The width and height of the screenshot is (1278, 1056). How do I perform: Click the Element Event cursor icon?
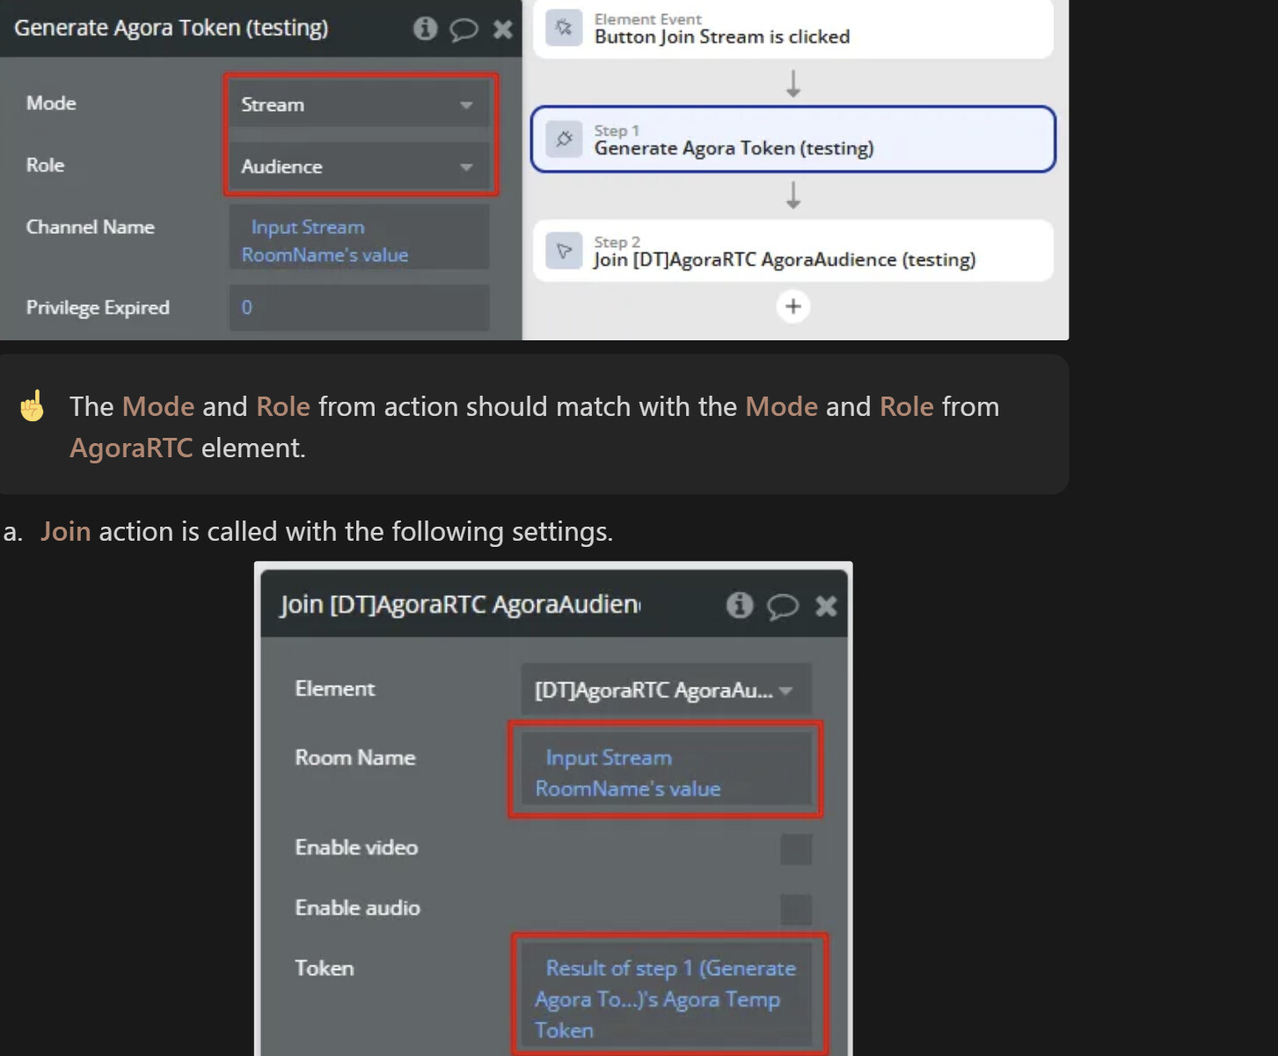(564, 28)
